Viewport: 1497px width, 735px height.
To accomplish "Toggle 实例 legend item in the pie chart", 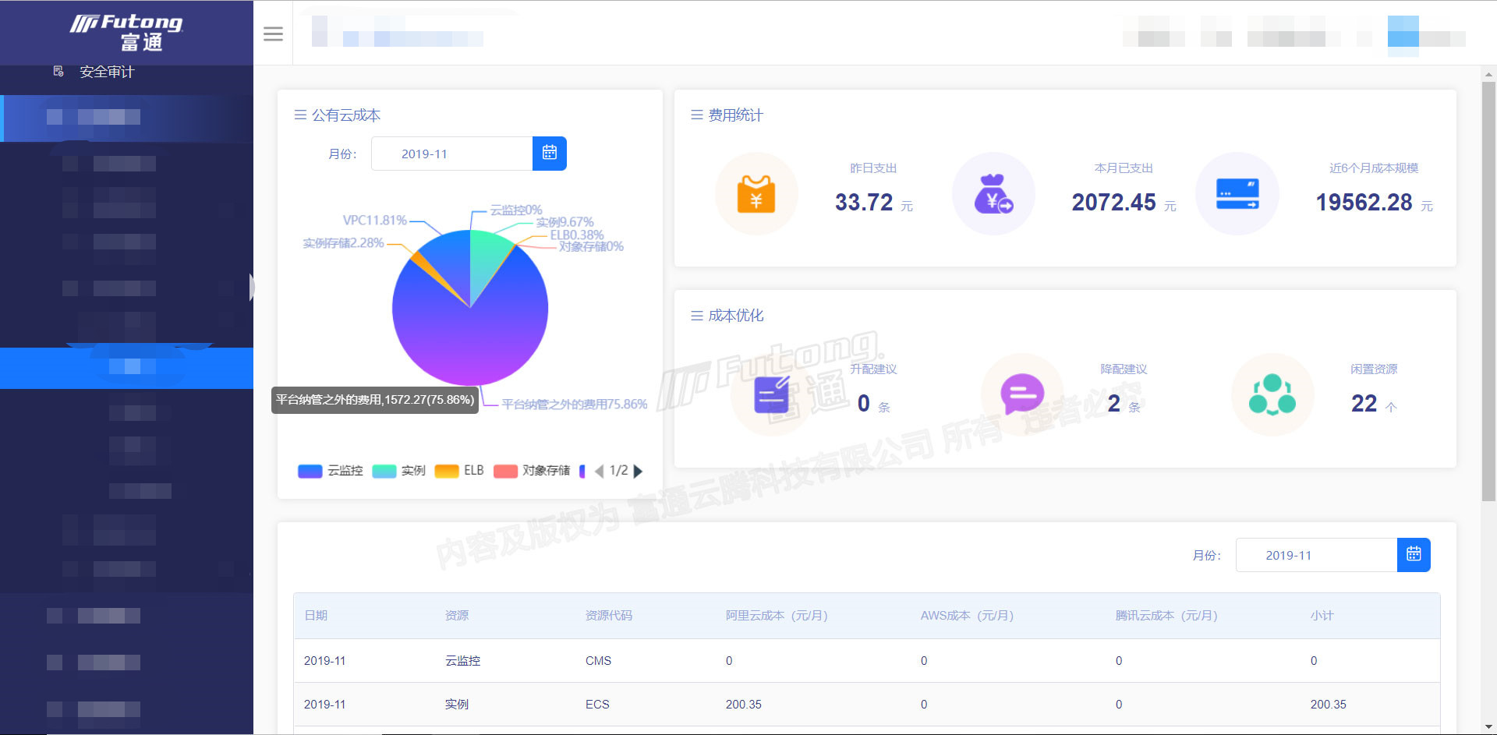I will (398, 471).
